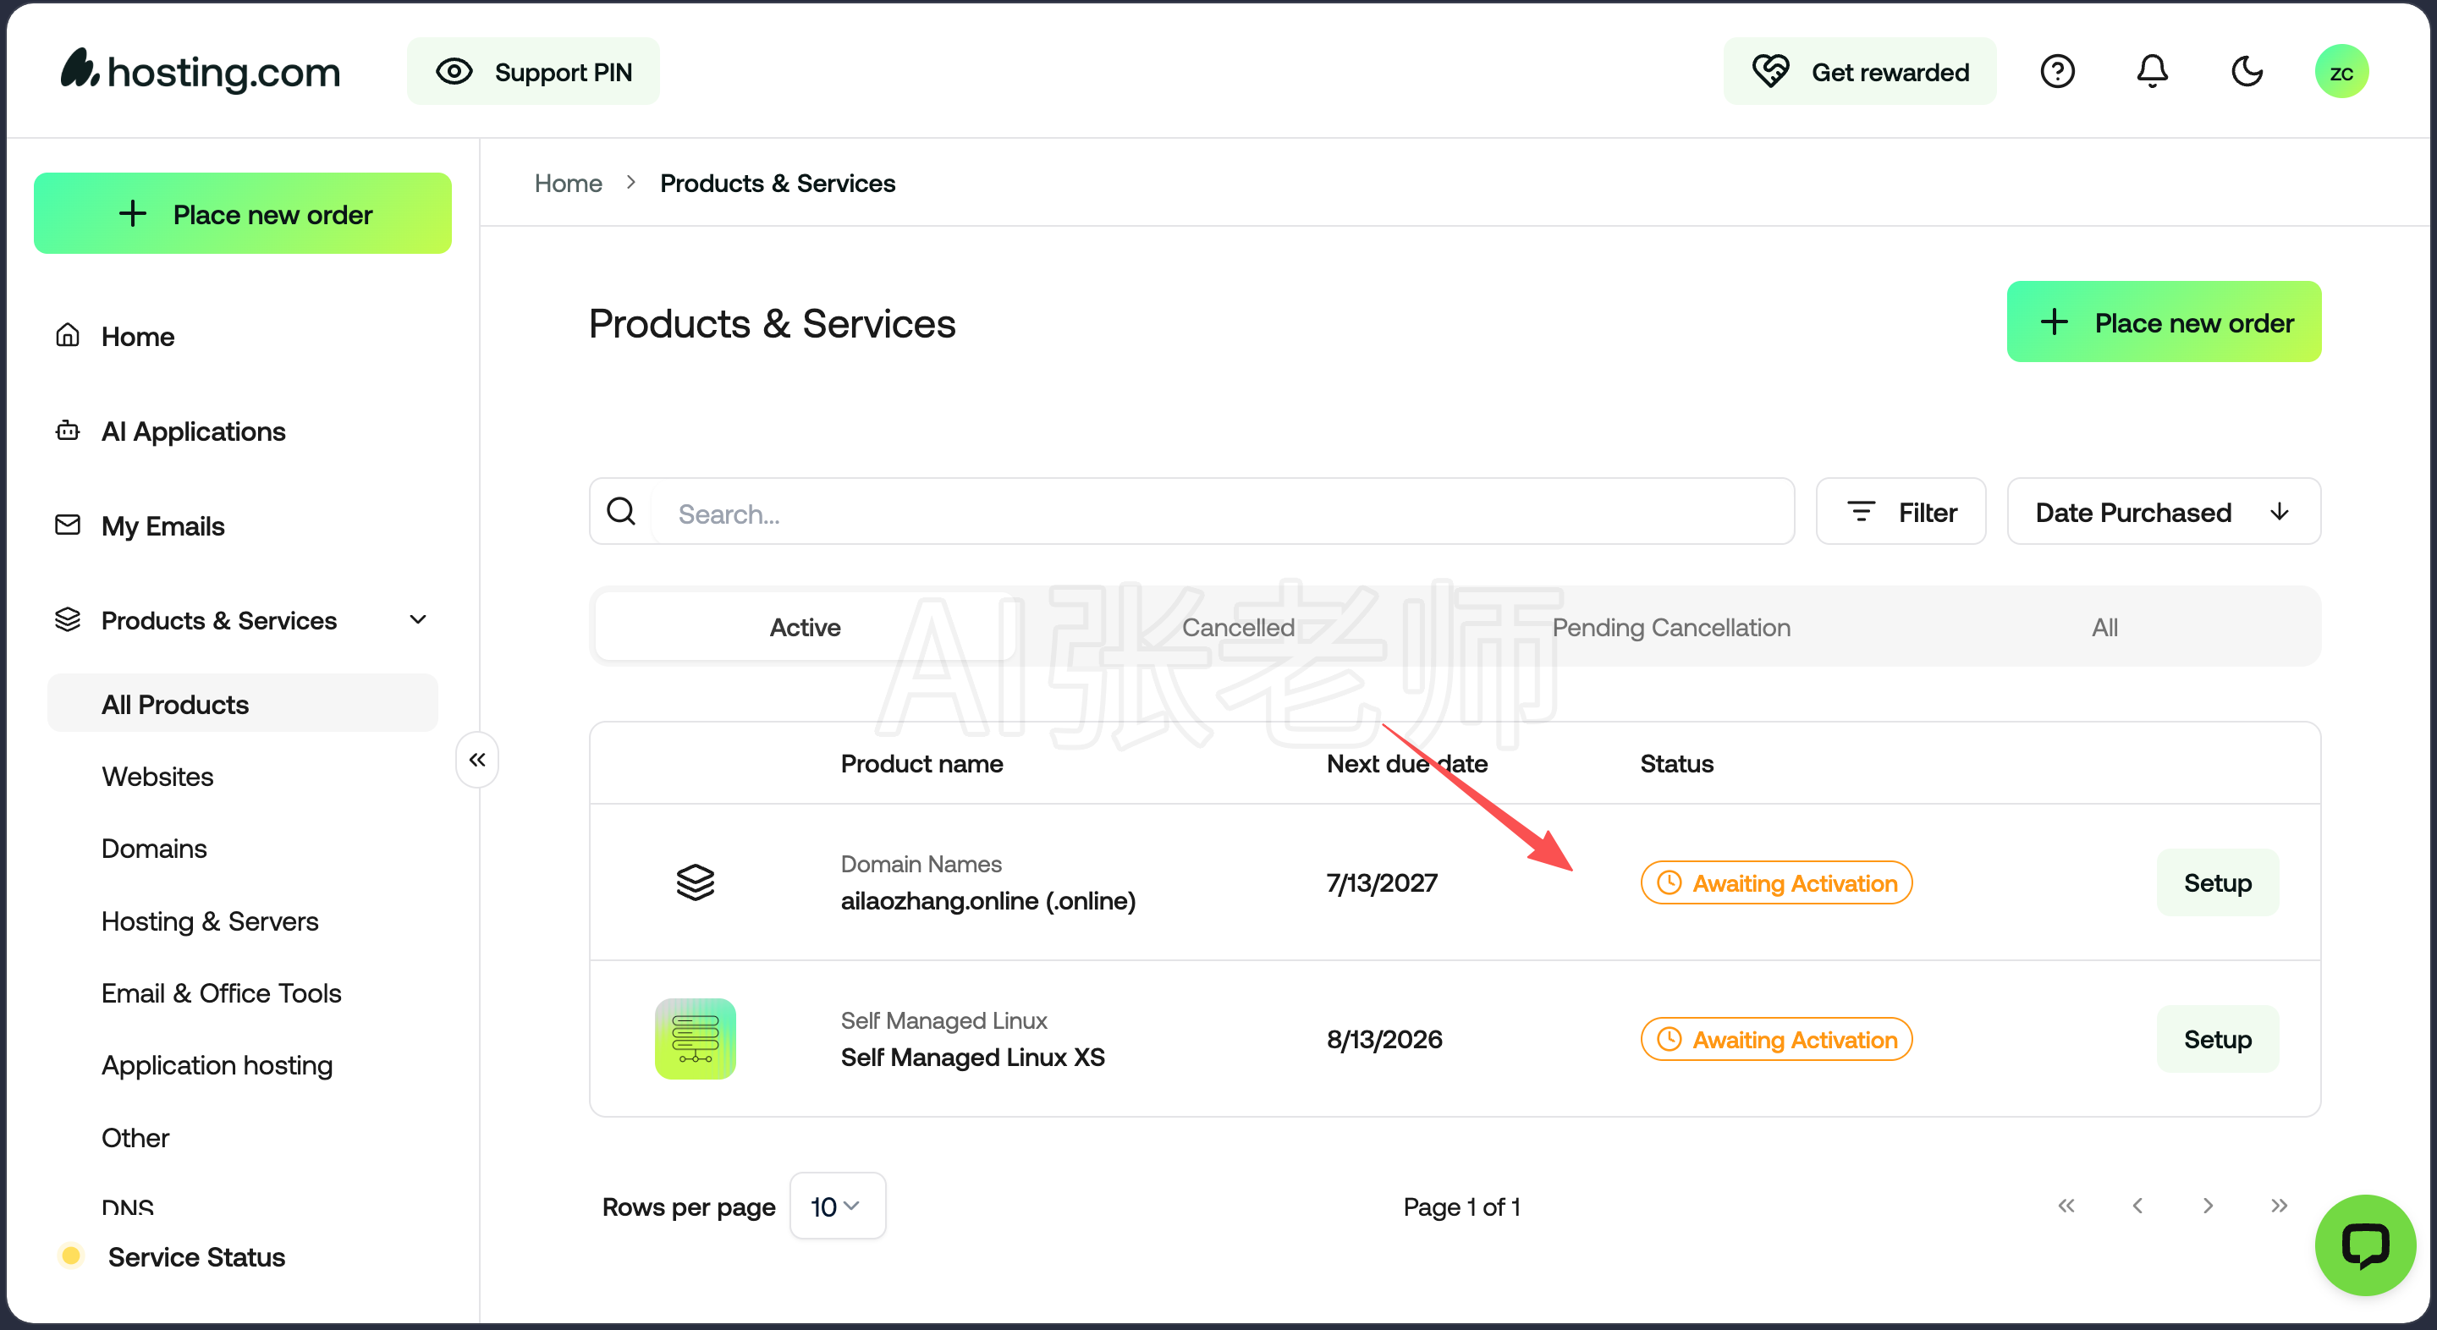
Task: Toggle dark mode moon icon
Action: coord(2247,71)
